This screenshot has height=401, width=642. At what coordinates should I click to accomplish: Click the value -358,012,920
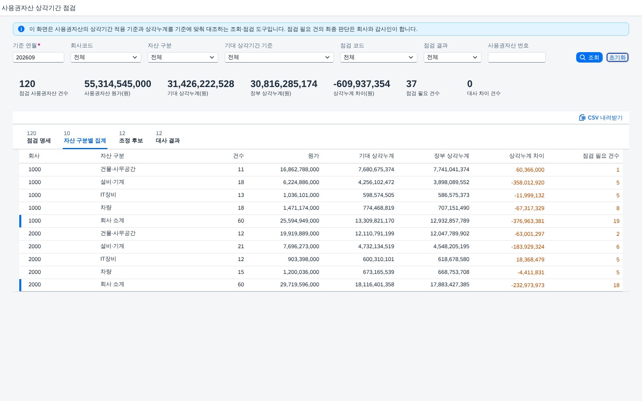pyautogui.click(x=528, y=182)
